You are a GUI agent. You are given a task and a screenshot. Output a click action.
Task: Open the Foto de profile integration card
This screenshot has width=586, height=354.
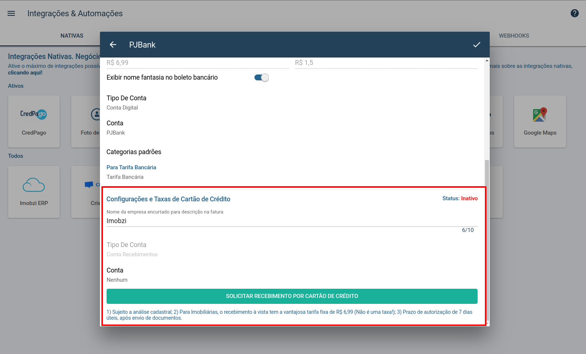[x=86, y=122]
